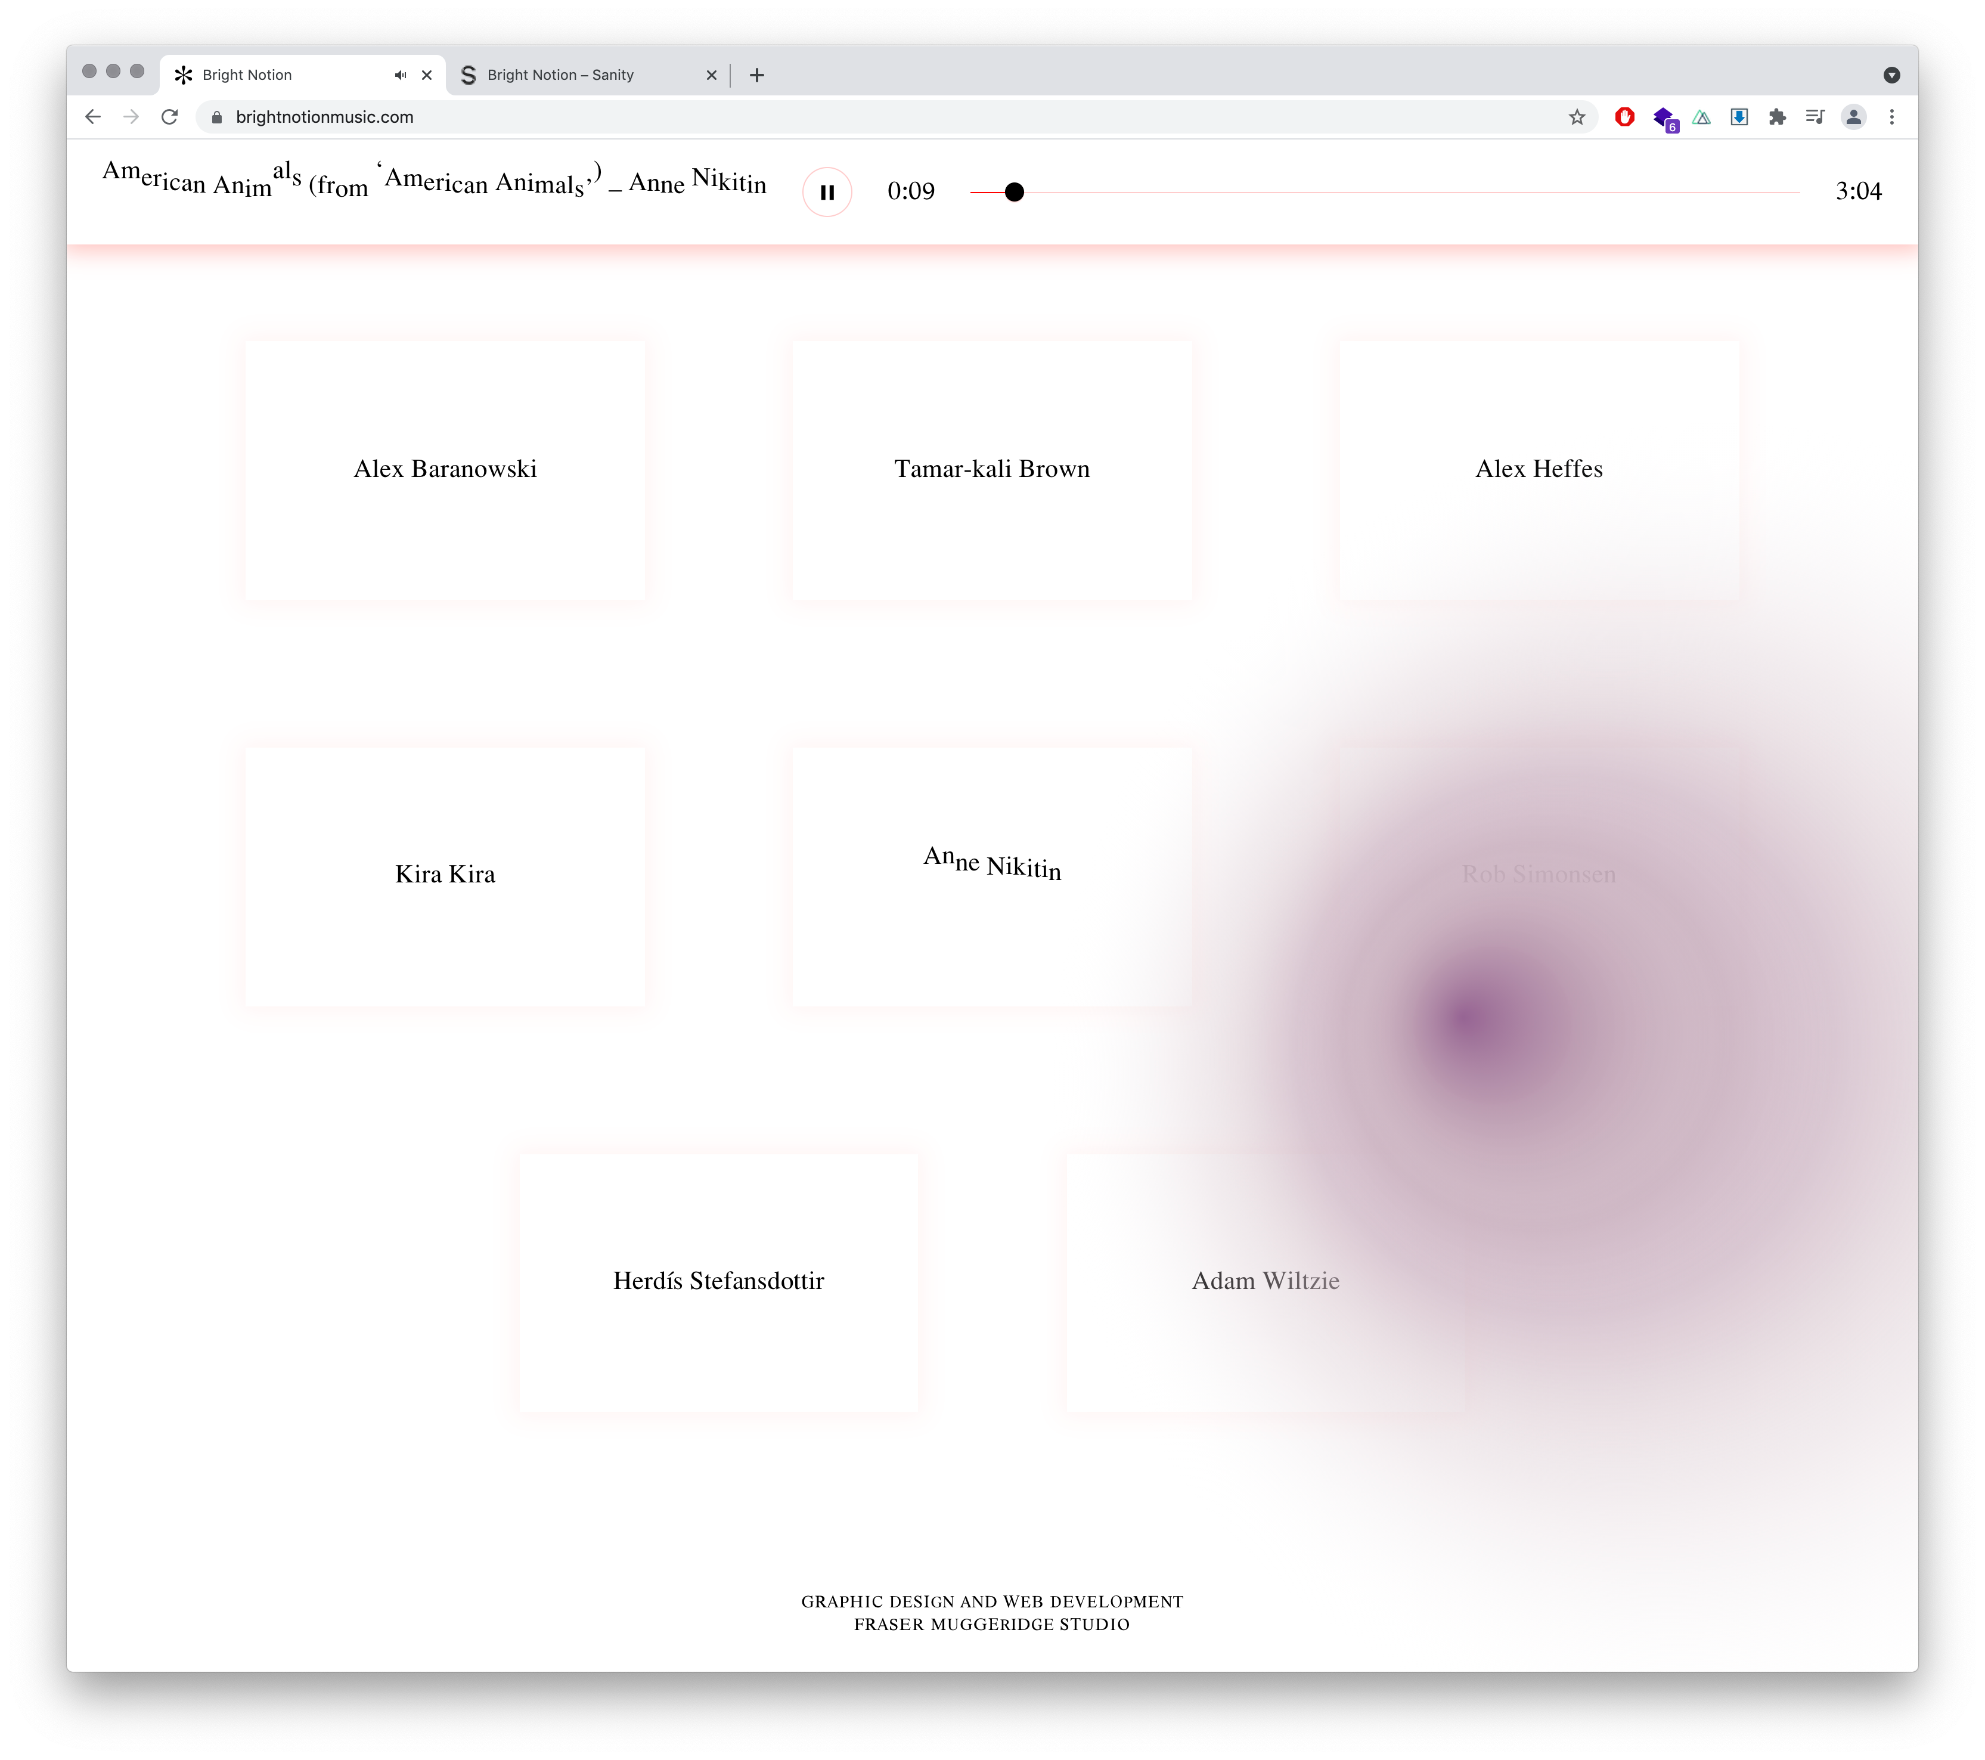Mute the Bright Notion tab audio icon
1985x1760 pixels.
coord(400,75)
